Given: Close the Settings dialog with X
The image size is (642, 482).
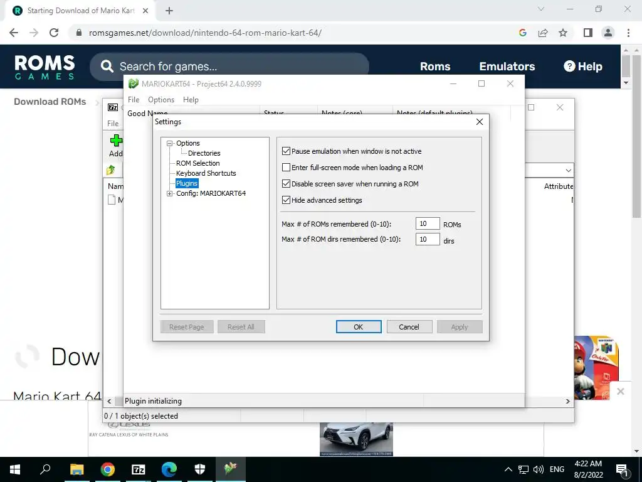Looking at the screenshot, I should (x=480, y=122).
